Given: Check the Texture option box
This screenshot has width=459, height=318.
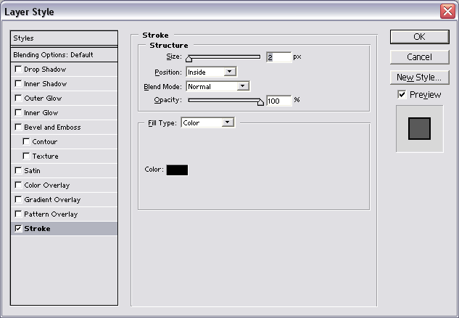Looking at the screenshot, I should point(26,156).
